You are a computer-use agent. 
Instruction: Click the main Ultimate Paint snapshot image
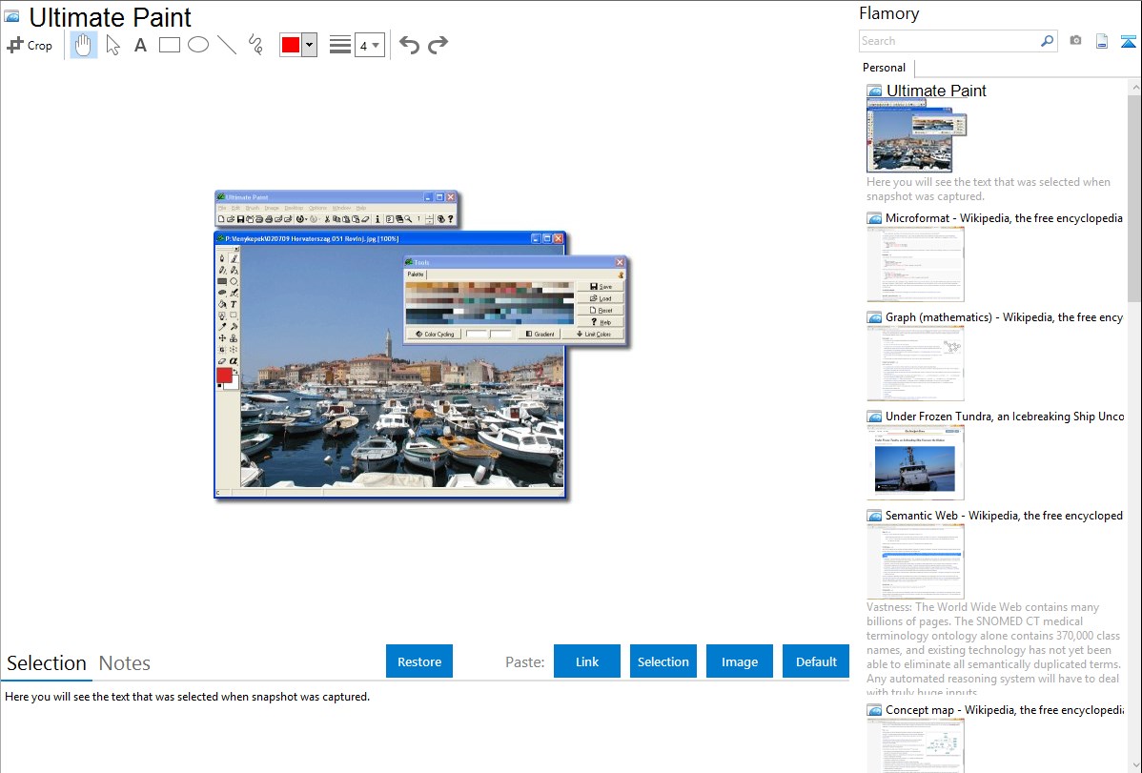coord(421,345)
